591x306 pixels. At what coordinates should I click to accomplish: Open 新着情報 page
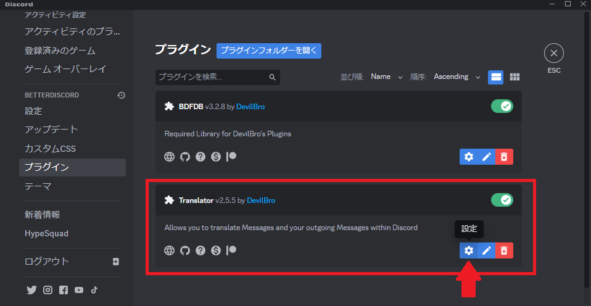[72, 215]
